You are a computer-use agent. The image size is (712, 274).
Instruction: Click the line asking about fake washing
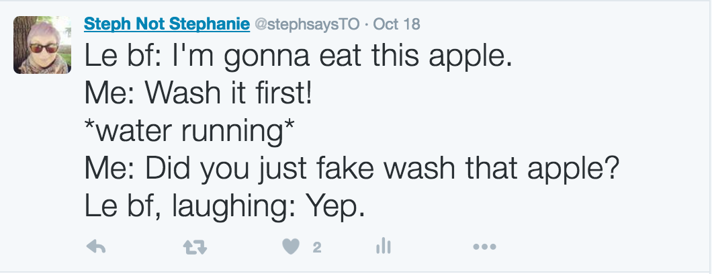coord(351,171)
